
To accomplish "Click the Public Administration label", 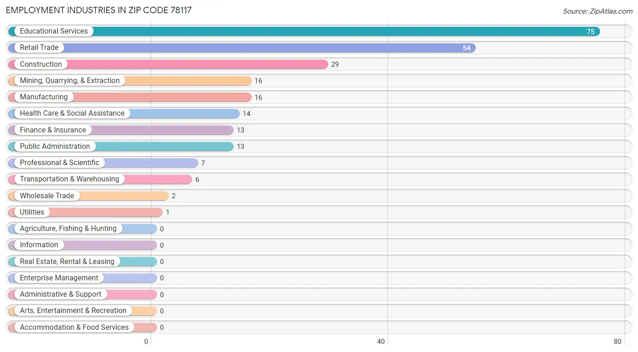I will point(55,147).
